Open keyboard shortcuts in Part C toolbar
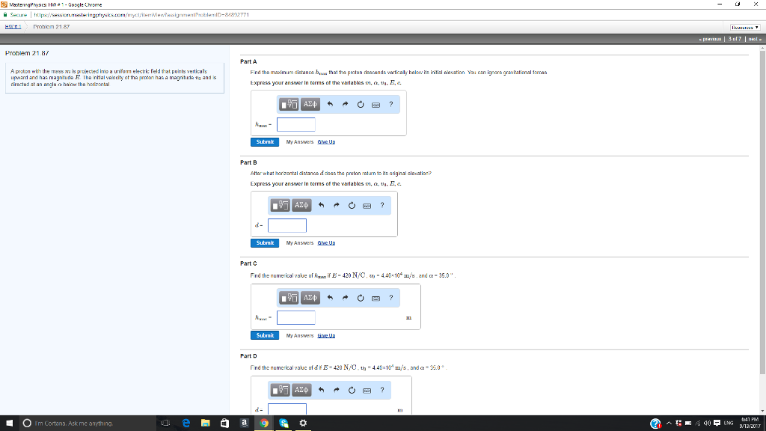This screenshot has width=766, height=431. click(376, 298)
